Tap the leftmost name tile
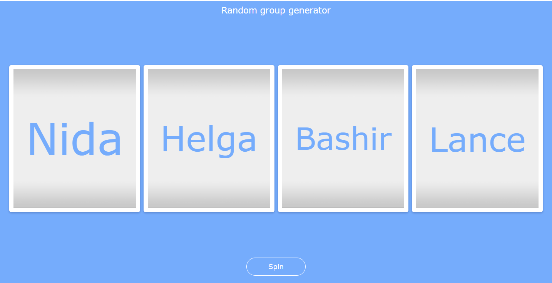This screenshot has width=552, height=283. click(74, 139)
